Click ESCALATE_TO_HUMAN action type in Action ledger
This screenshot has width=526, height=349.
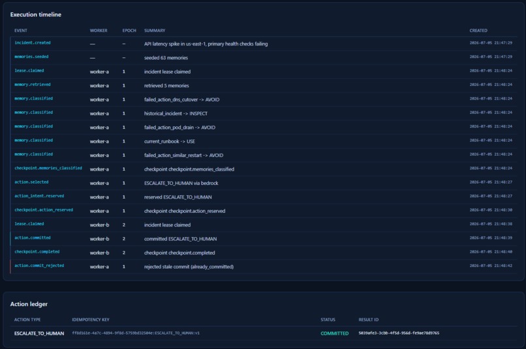[39, 333]
